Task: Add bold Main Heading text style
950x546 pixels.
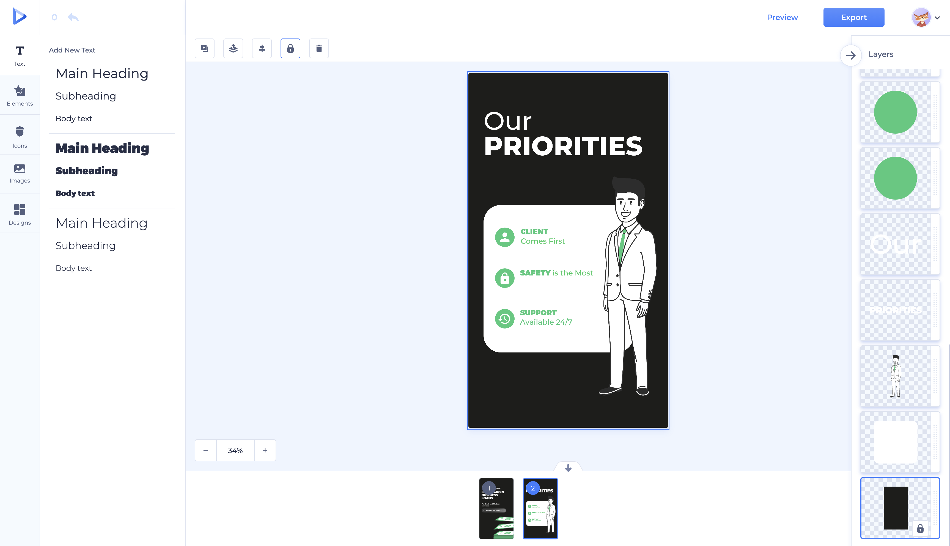Action: (x=102, y=148)
